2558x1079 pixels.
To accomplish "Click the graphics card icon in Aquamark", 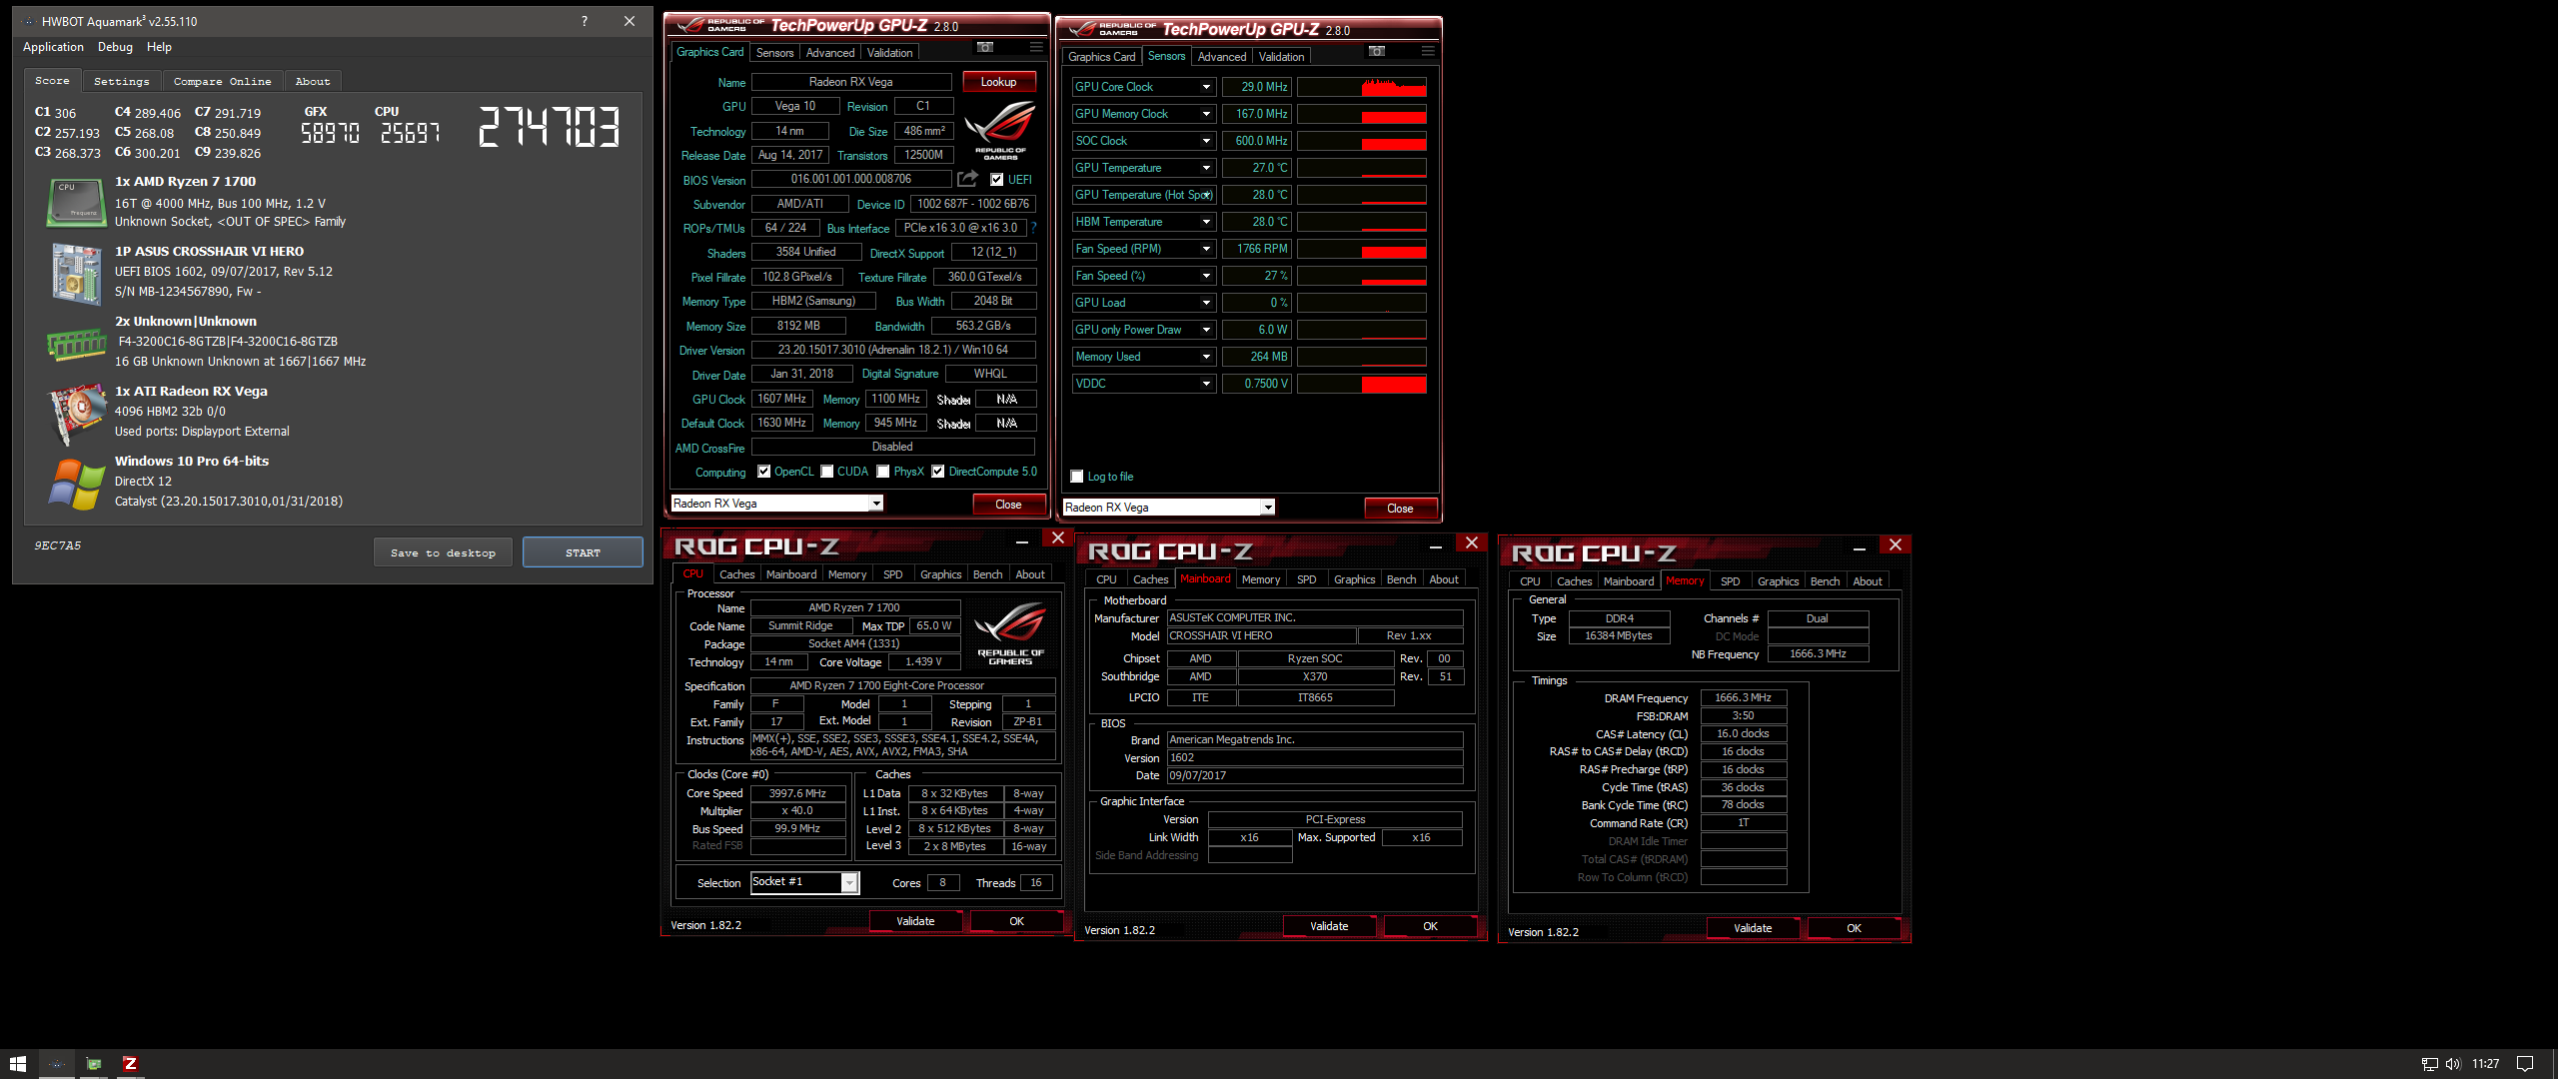I will click(x=76, y=413).
